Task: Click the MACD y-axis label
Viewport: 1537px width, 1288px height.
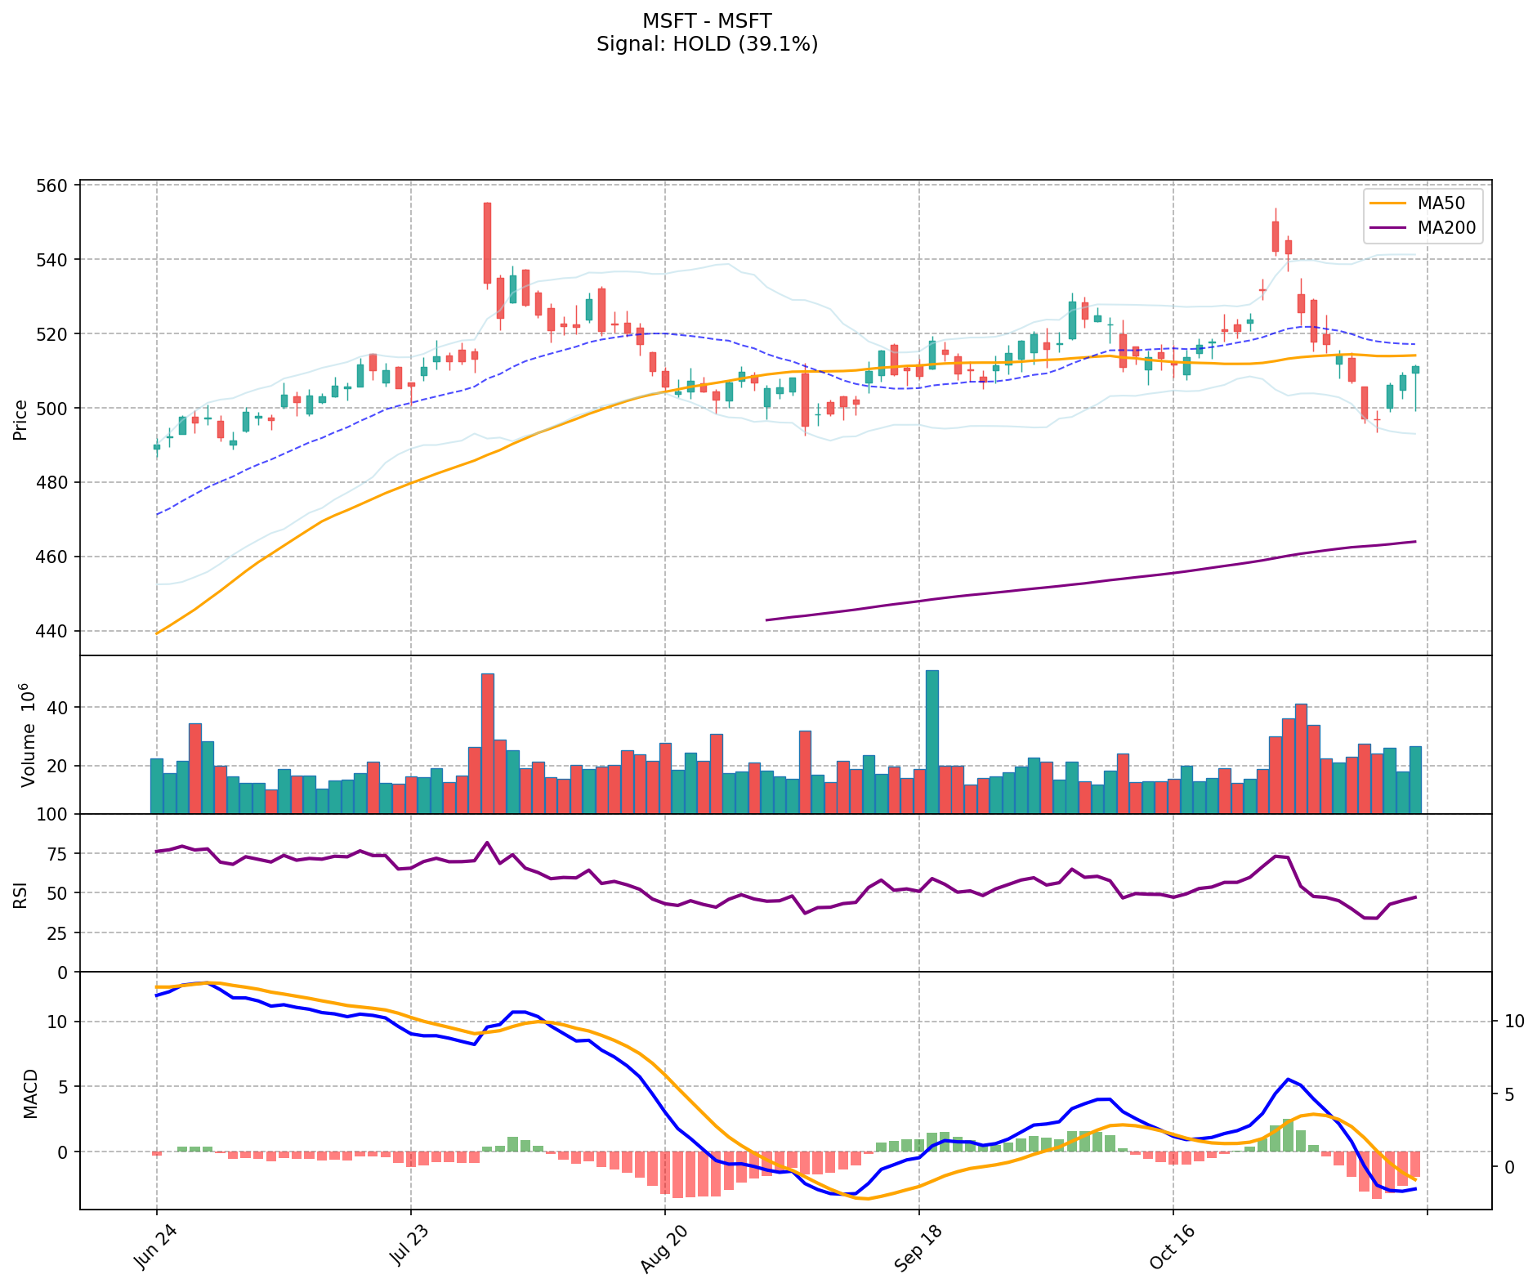Action: pos(30,1093)
